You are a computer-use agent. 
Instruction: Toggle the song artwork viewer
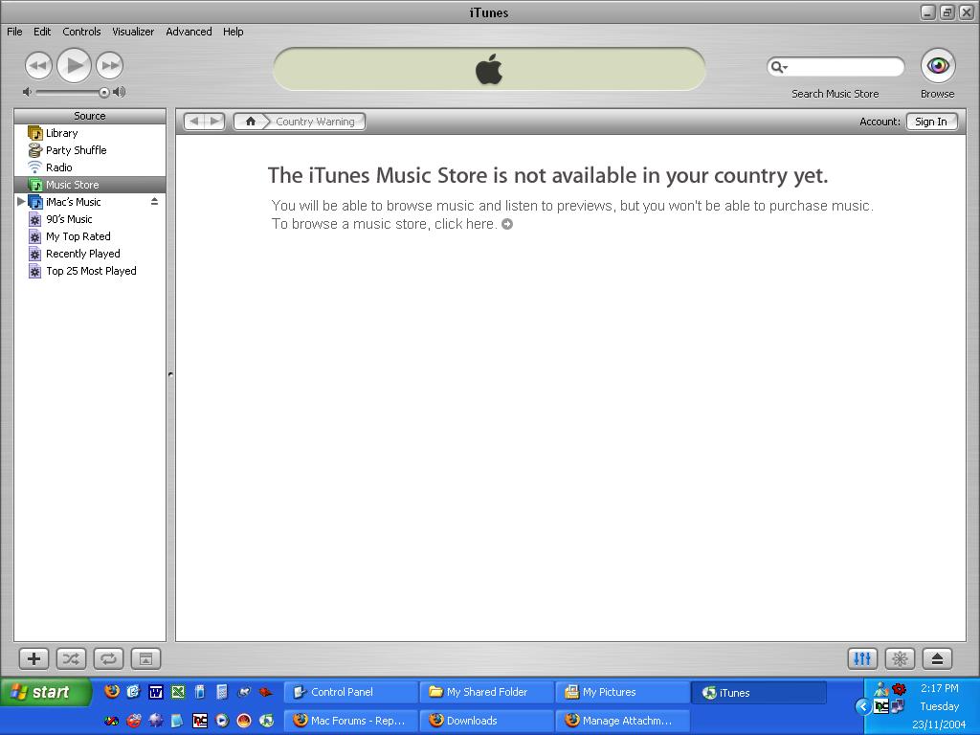145,658
